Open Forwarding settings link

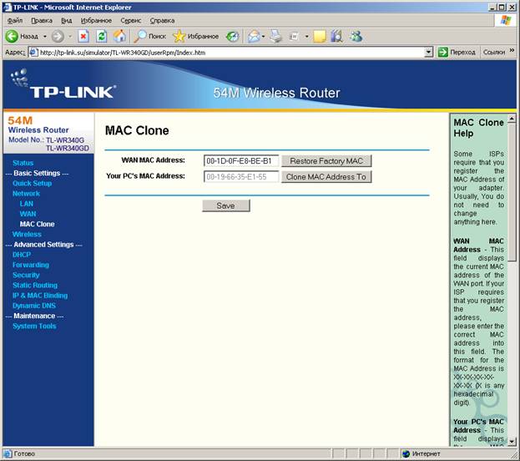(31, 265)
